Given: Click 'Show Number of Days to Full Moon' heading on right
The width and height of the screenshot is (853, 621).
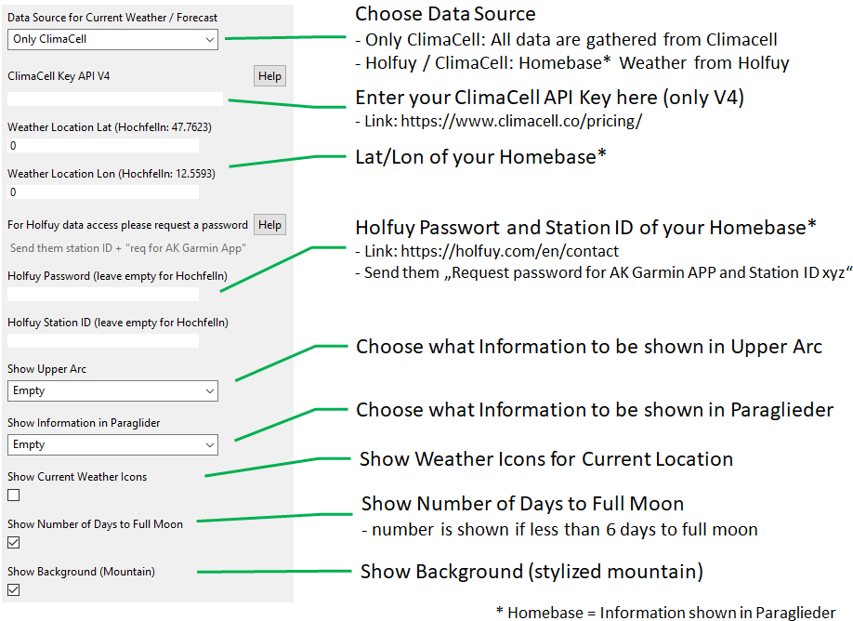Looking at the screenshot, I should 523,504.
